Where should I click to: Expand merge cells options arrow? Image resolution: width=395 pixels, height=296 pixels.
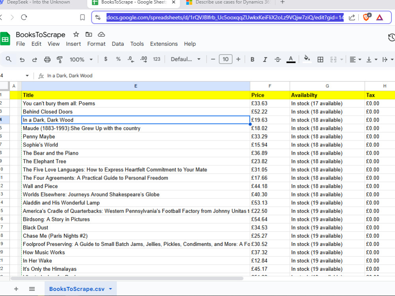[342, 60]
